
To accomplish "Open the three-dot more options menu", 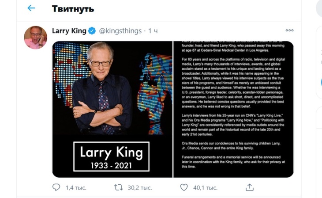I will pos(289,30).
